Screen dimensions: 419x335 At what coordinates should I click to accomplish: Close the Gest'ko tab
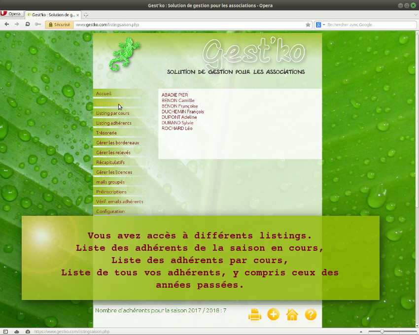tap(78, 15)
